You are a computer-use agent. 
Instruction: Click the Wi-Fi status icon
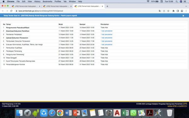(x=148, y=2)
